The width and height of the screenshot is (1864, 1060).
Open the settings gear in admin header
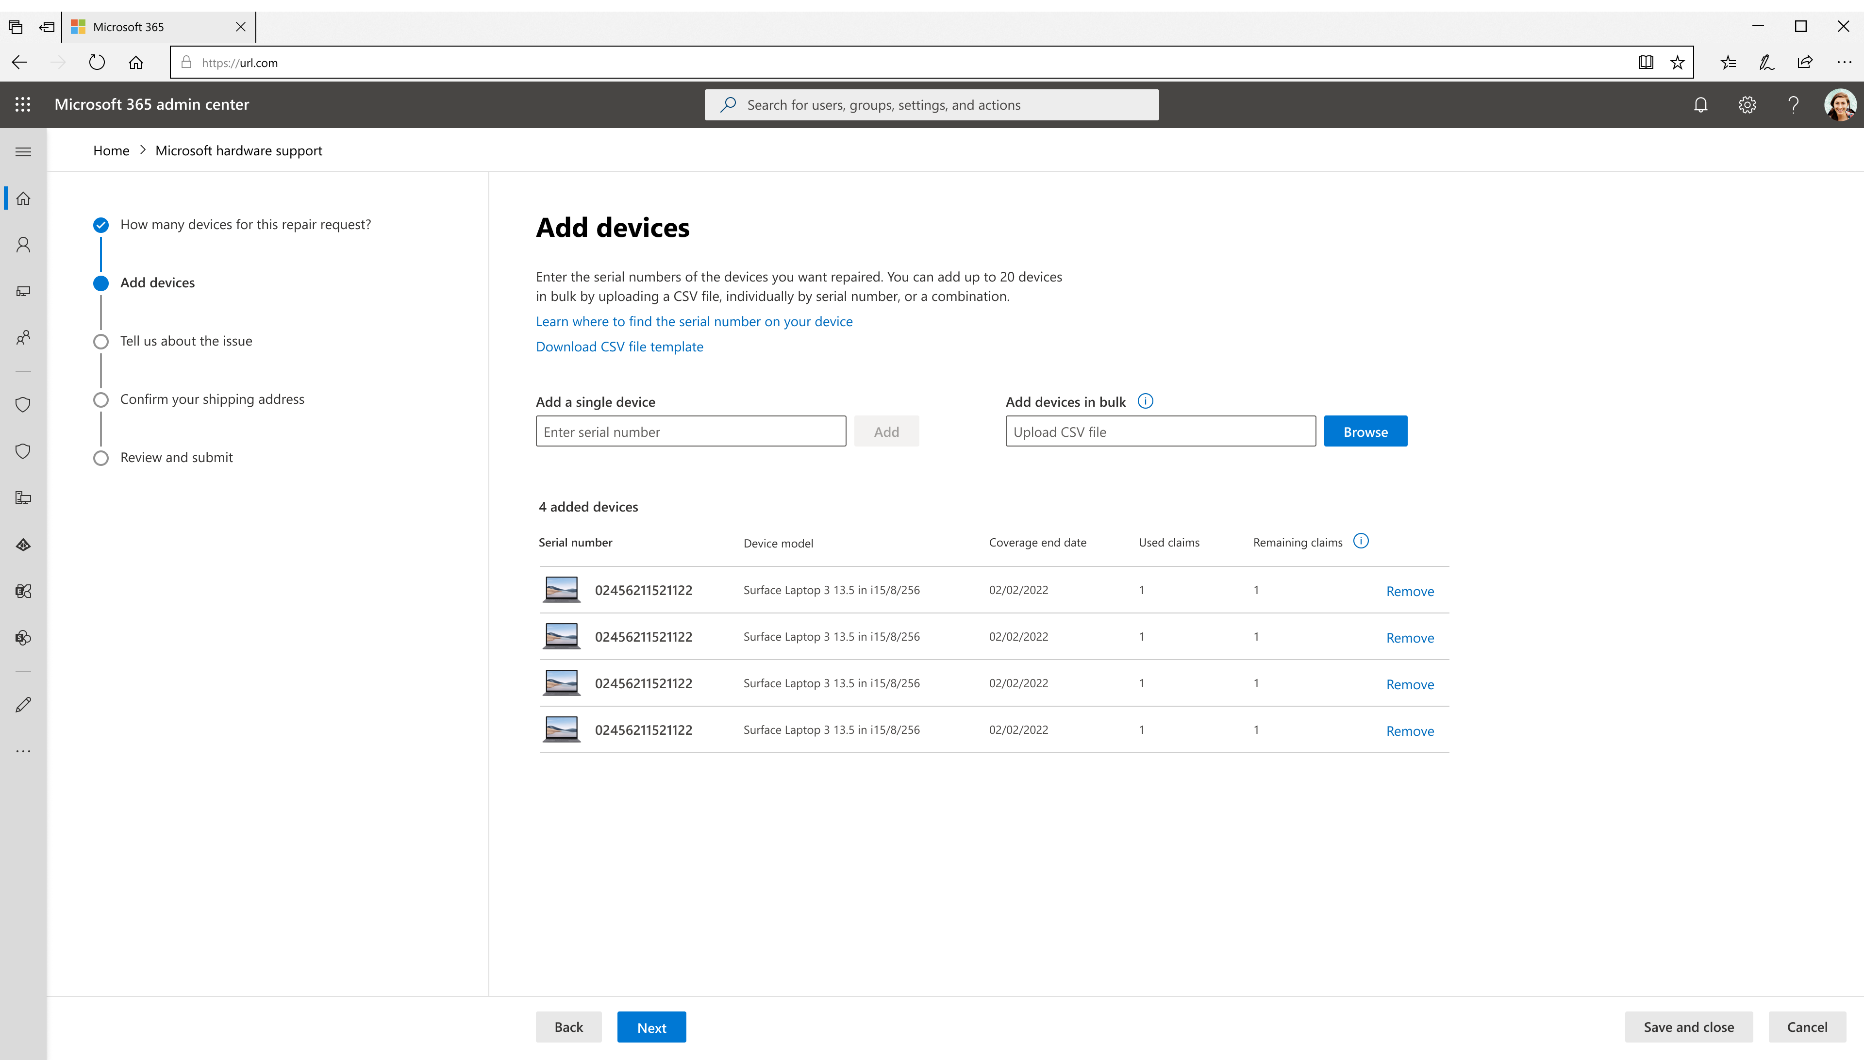point(1747,105)
